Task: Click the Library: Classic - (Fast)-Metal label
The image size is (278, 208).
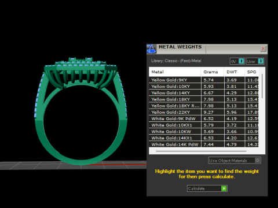Action: 176,61
